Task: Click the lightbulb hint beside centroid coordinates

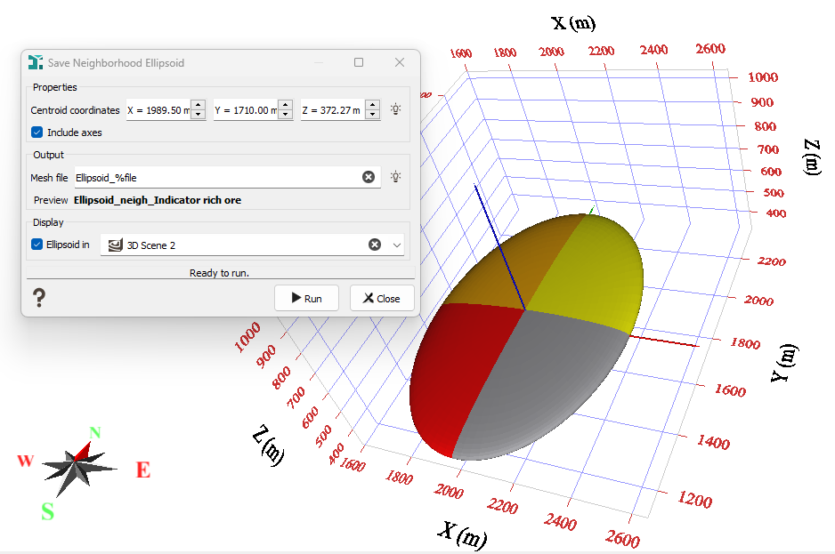Action: [x=395, y=110]
